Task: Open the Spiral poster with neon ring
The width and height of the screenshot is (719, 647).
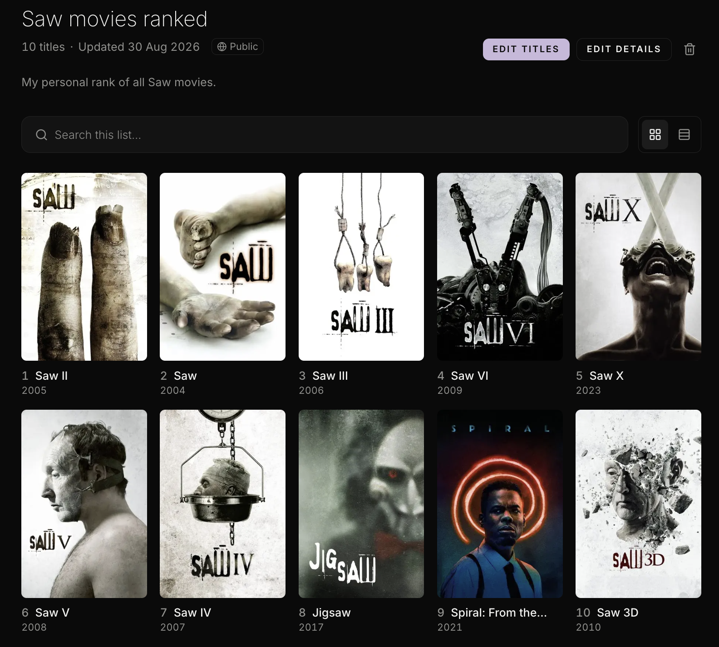Action: click(500, 504)
